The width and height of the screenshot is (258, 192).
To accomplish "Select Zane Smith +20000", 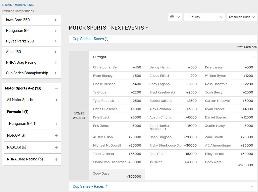I will coord(229,137).
